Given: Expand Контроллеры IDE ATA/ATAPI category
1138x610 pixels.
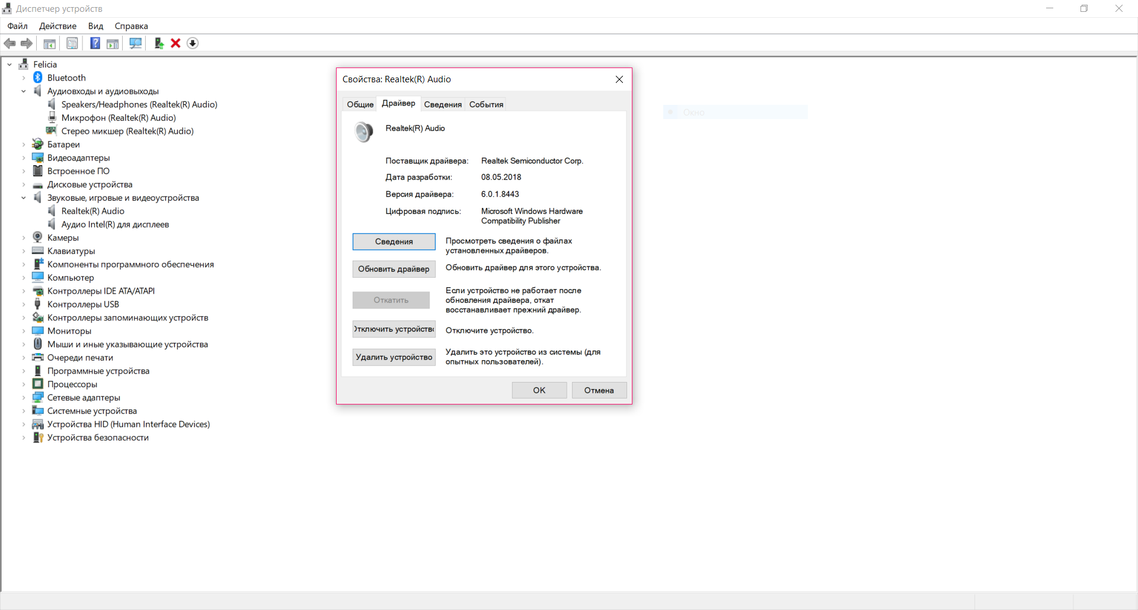Looking at the screenshot, I should 24,291.
